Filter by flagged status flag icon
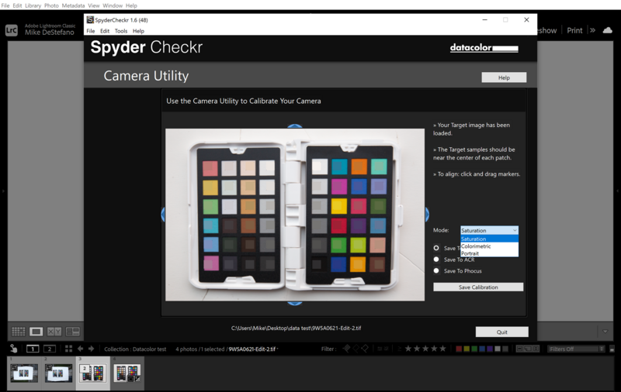 346,348
